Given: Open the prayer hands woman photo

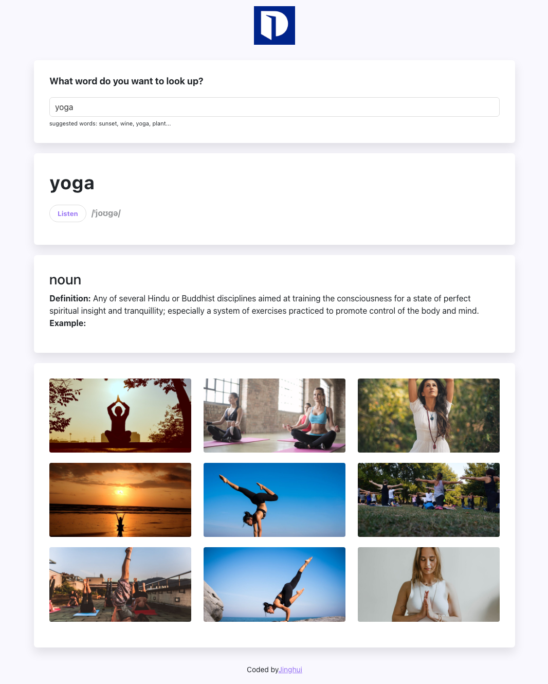Looking at the screenshot, I should click(429, 584).
